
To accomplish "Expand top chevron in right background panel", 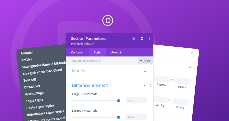I will coord(192,53).
